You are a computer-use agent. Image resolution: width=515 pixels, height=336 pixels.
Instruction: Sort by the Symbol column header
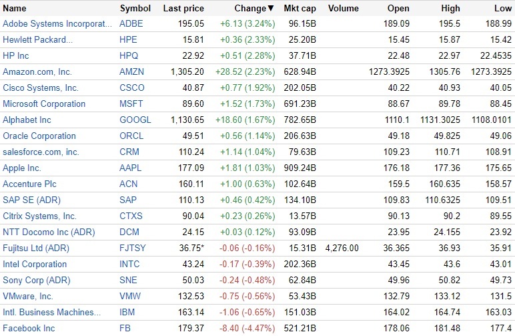click(135, 9)
